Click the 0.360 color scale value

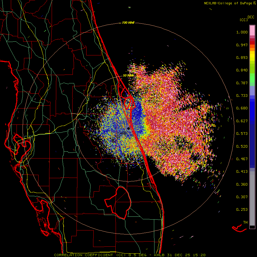coord(242,184)
